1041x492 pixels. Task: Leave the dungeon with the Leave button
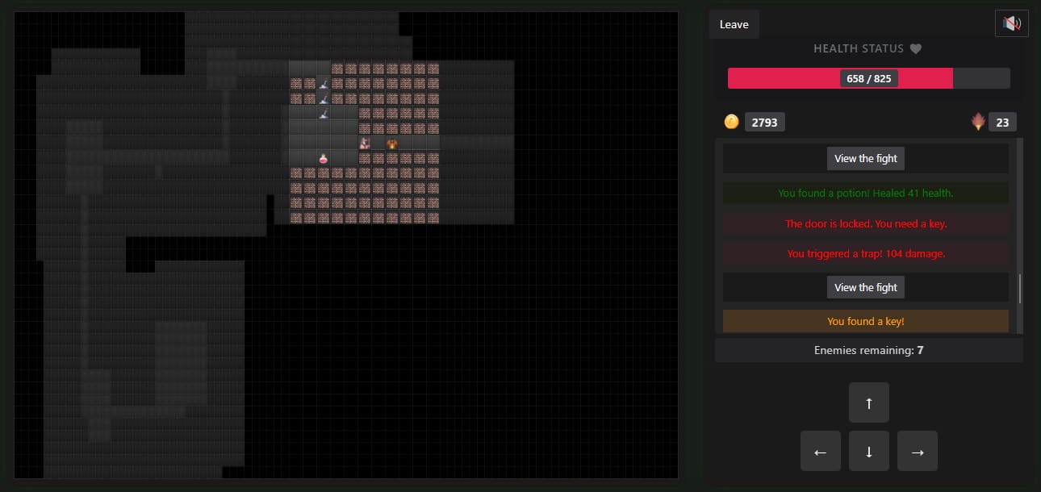(734, 24)
